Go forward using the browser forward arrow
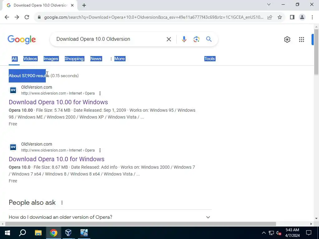 tap(17, 17)
